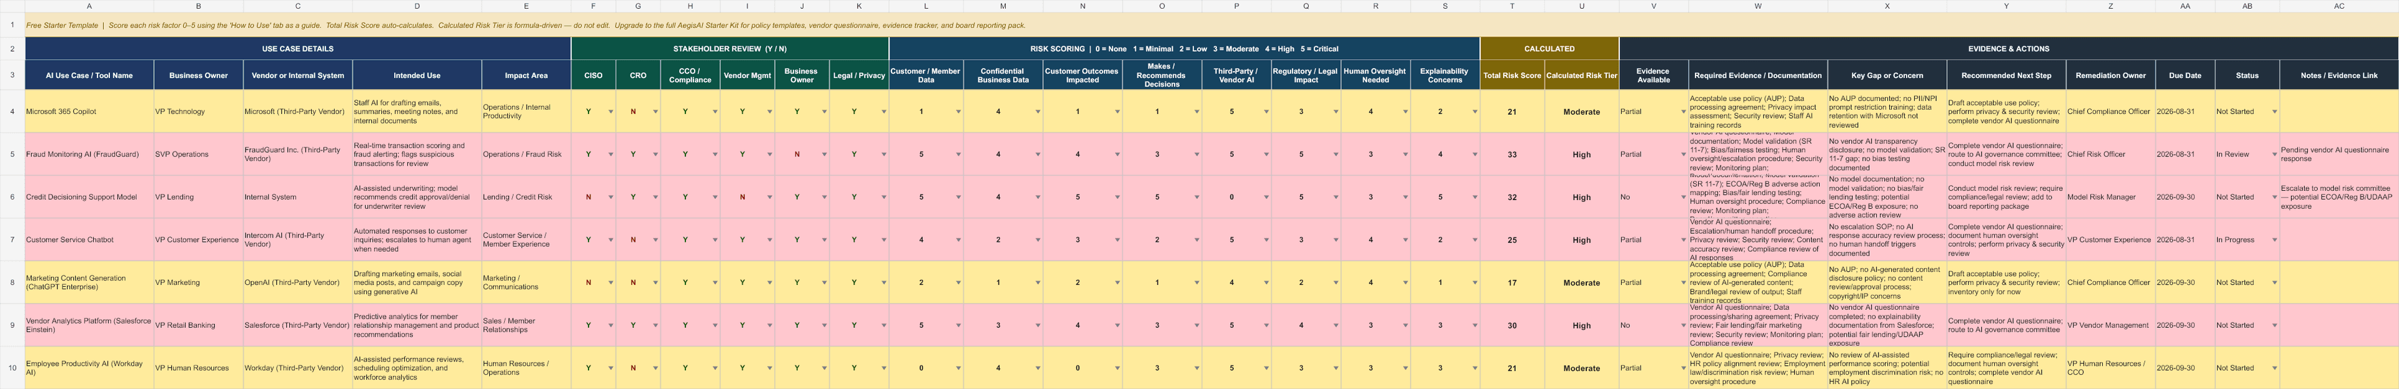Select column L header
The height and width of the screenshot is (389, 2399).
(926, 6)
